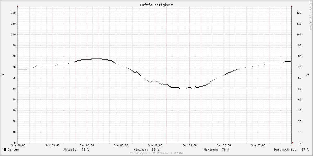Click the 0 label on the left y-axis
Screen dimensions: 313x156
coord(15,143)
